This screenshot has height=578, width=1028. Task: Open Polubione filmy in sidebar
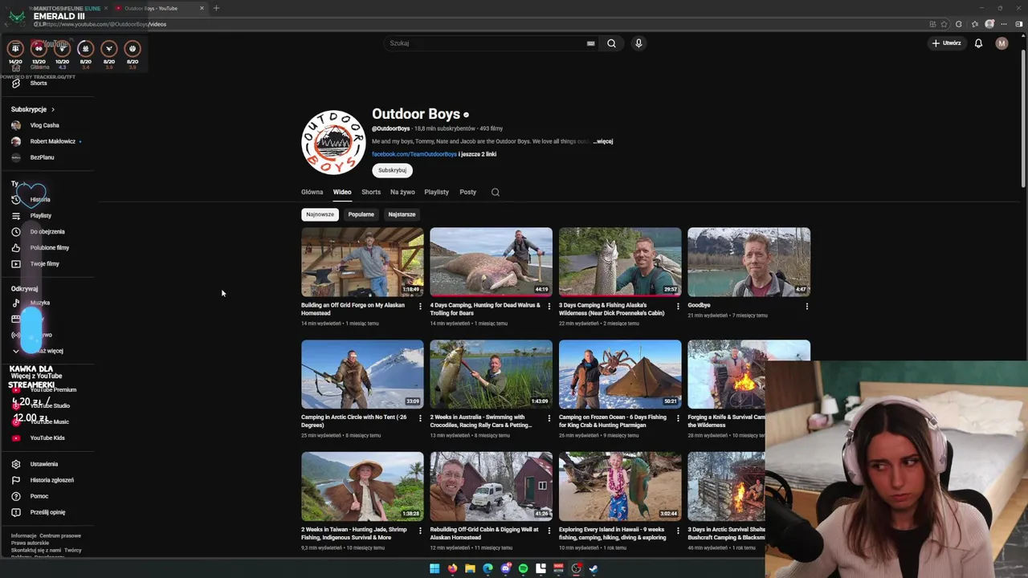tap(49, 247)
